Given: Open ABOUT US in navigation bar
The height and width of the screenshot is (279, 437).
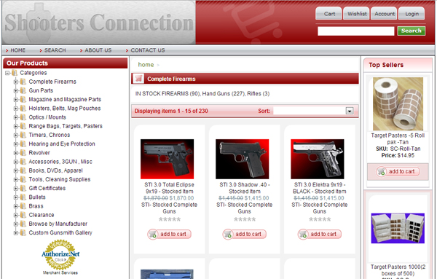Looking at the screenshot, I should 98,50.
